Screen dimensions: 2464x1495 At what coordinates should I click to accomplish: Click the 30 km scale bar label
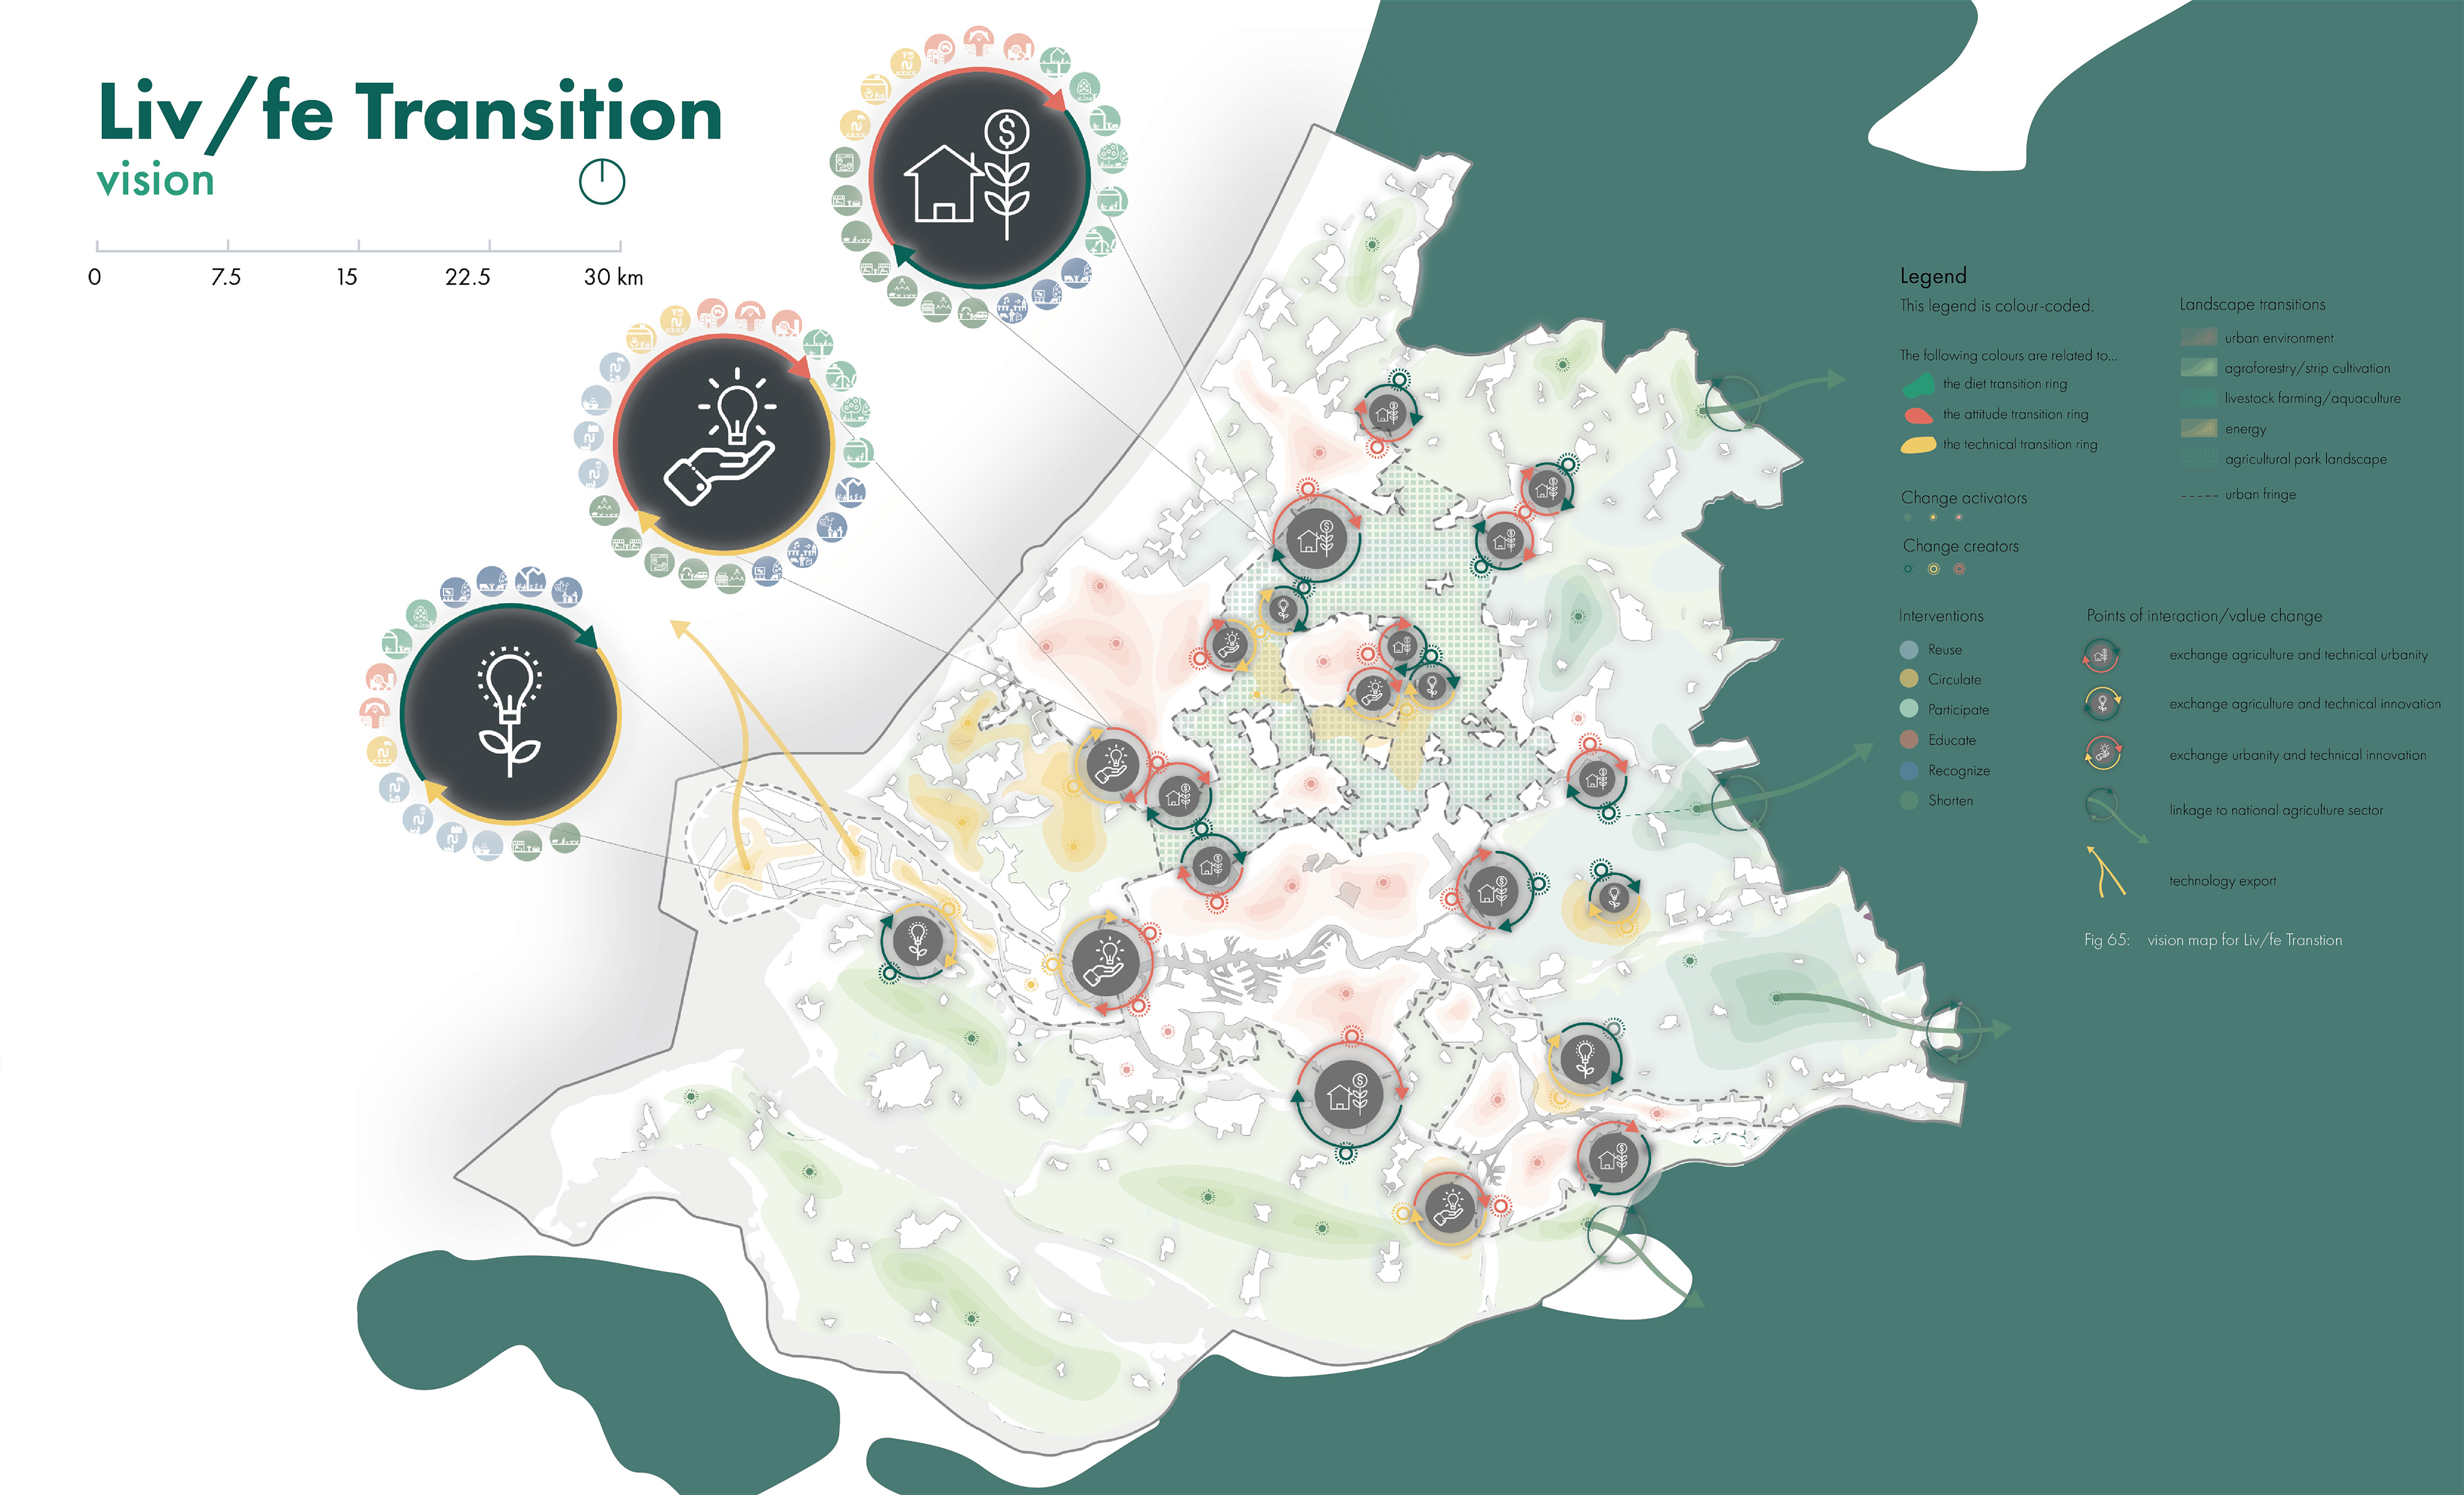click(x=613, y=277)
